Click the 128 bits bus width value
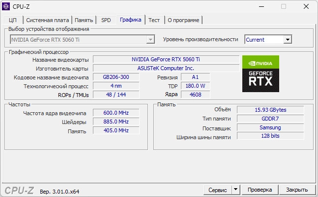 270,136
